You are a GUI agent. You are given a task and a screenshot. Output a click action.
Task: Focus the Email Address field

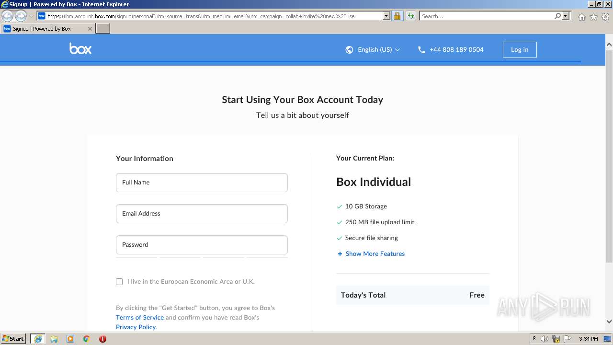(x=202, y=214)
